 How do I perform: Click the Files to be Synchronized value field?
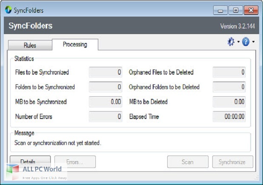coord(106,72)
